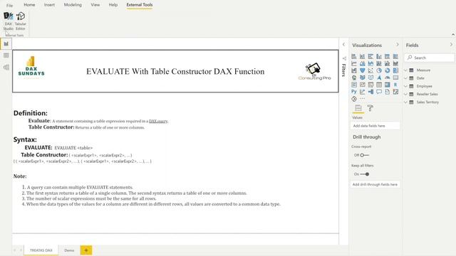
Task: Switch to the Demo page tab
Action: click(69, 250)
